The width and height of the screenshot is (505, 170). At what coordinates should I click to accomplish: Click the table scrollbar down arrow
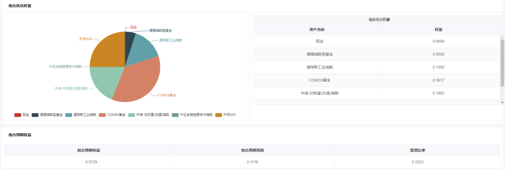[x=502, y=102]
